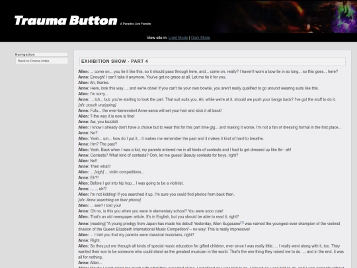Click the line about the part time gig
Image resolution: width=357 pixels, height=268 pixels.
[210, 127]
